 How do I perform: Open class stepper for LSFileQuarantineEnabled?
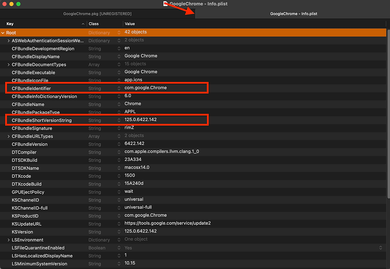coord(119,248)
